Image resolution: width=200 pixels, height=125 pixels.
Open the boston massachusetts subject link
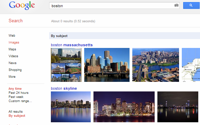tap(72, 45)
